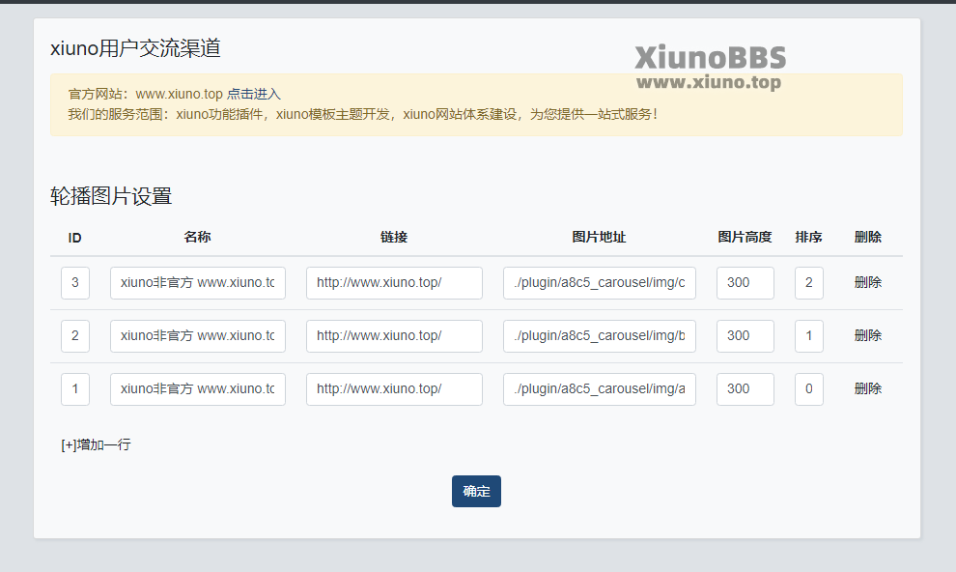
Task: Edit image path ending img/c
Action: [600, 283]
